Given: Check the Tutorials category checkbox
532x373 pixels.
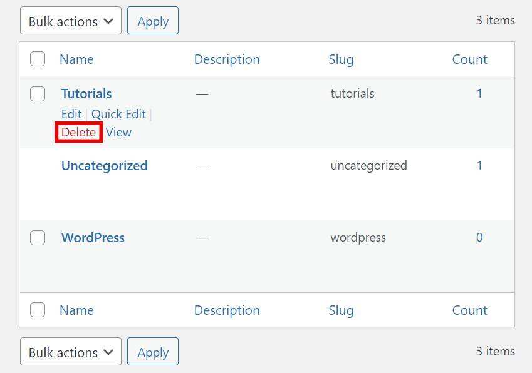Looking at the screenshot, I should click(38, 94).
